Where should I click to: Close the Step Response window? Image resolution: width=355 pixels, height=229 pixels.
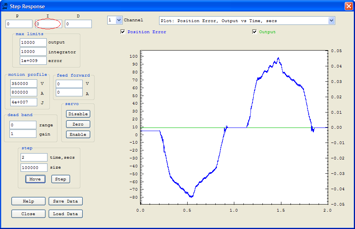pos(348,6)
